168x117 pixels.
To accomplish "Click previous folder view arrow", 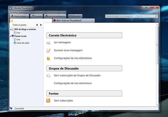I will tap(37, 25).
